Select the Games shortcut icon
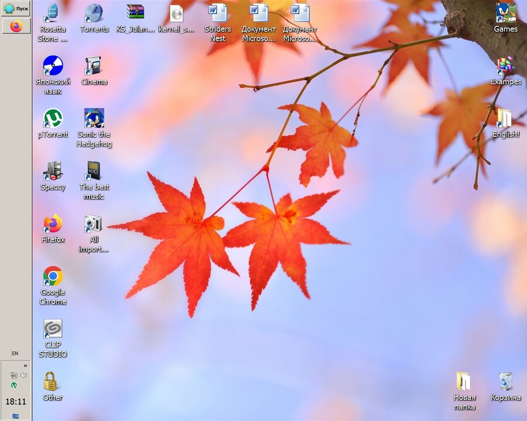The image size is (527, 421). tap(505, 13)
